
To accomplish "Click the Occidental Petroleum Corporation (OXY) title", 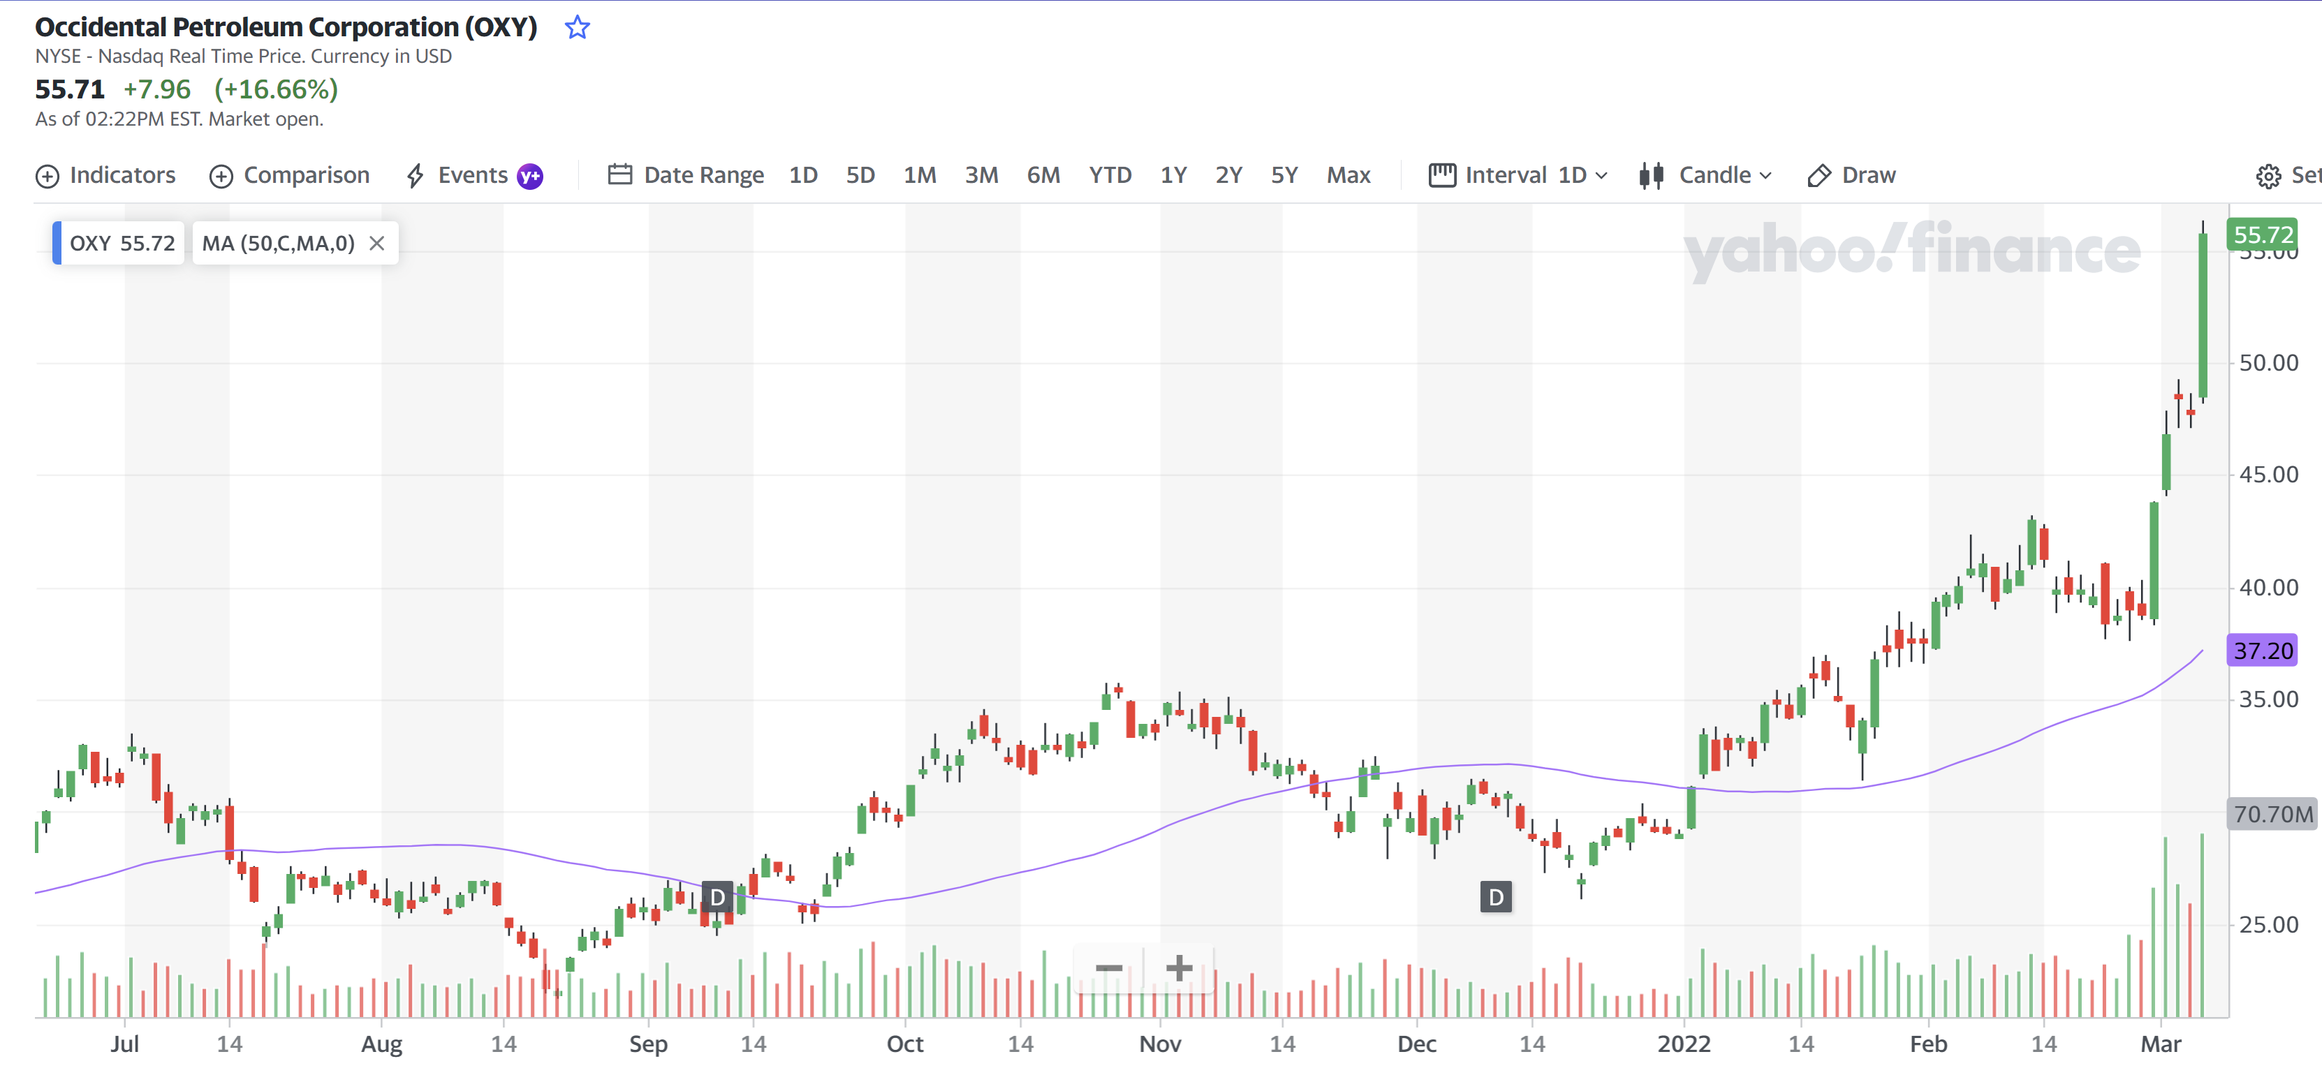I will (286, 27).
